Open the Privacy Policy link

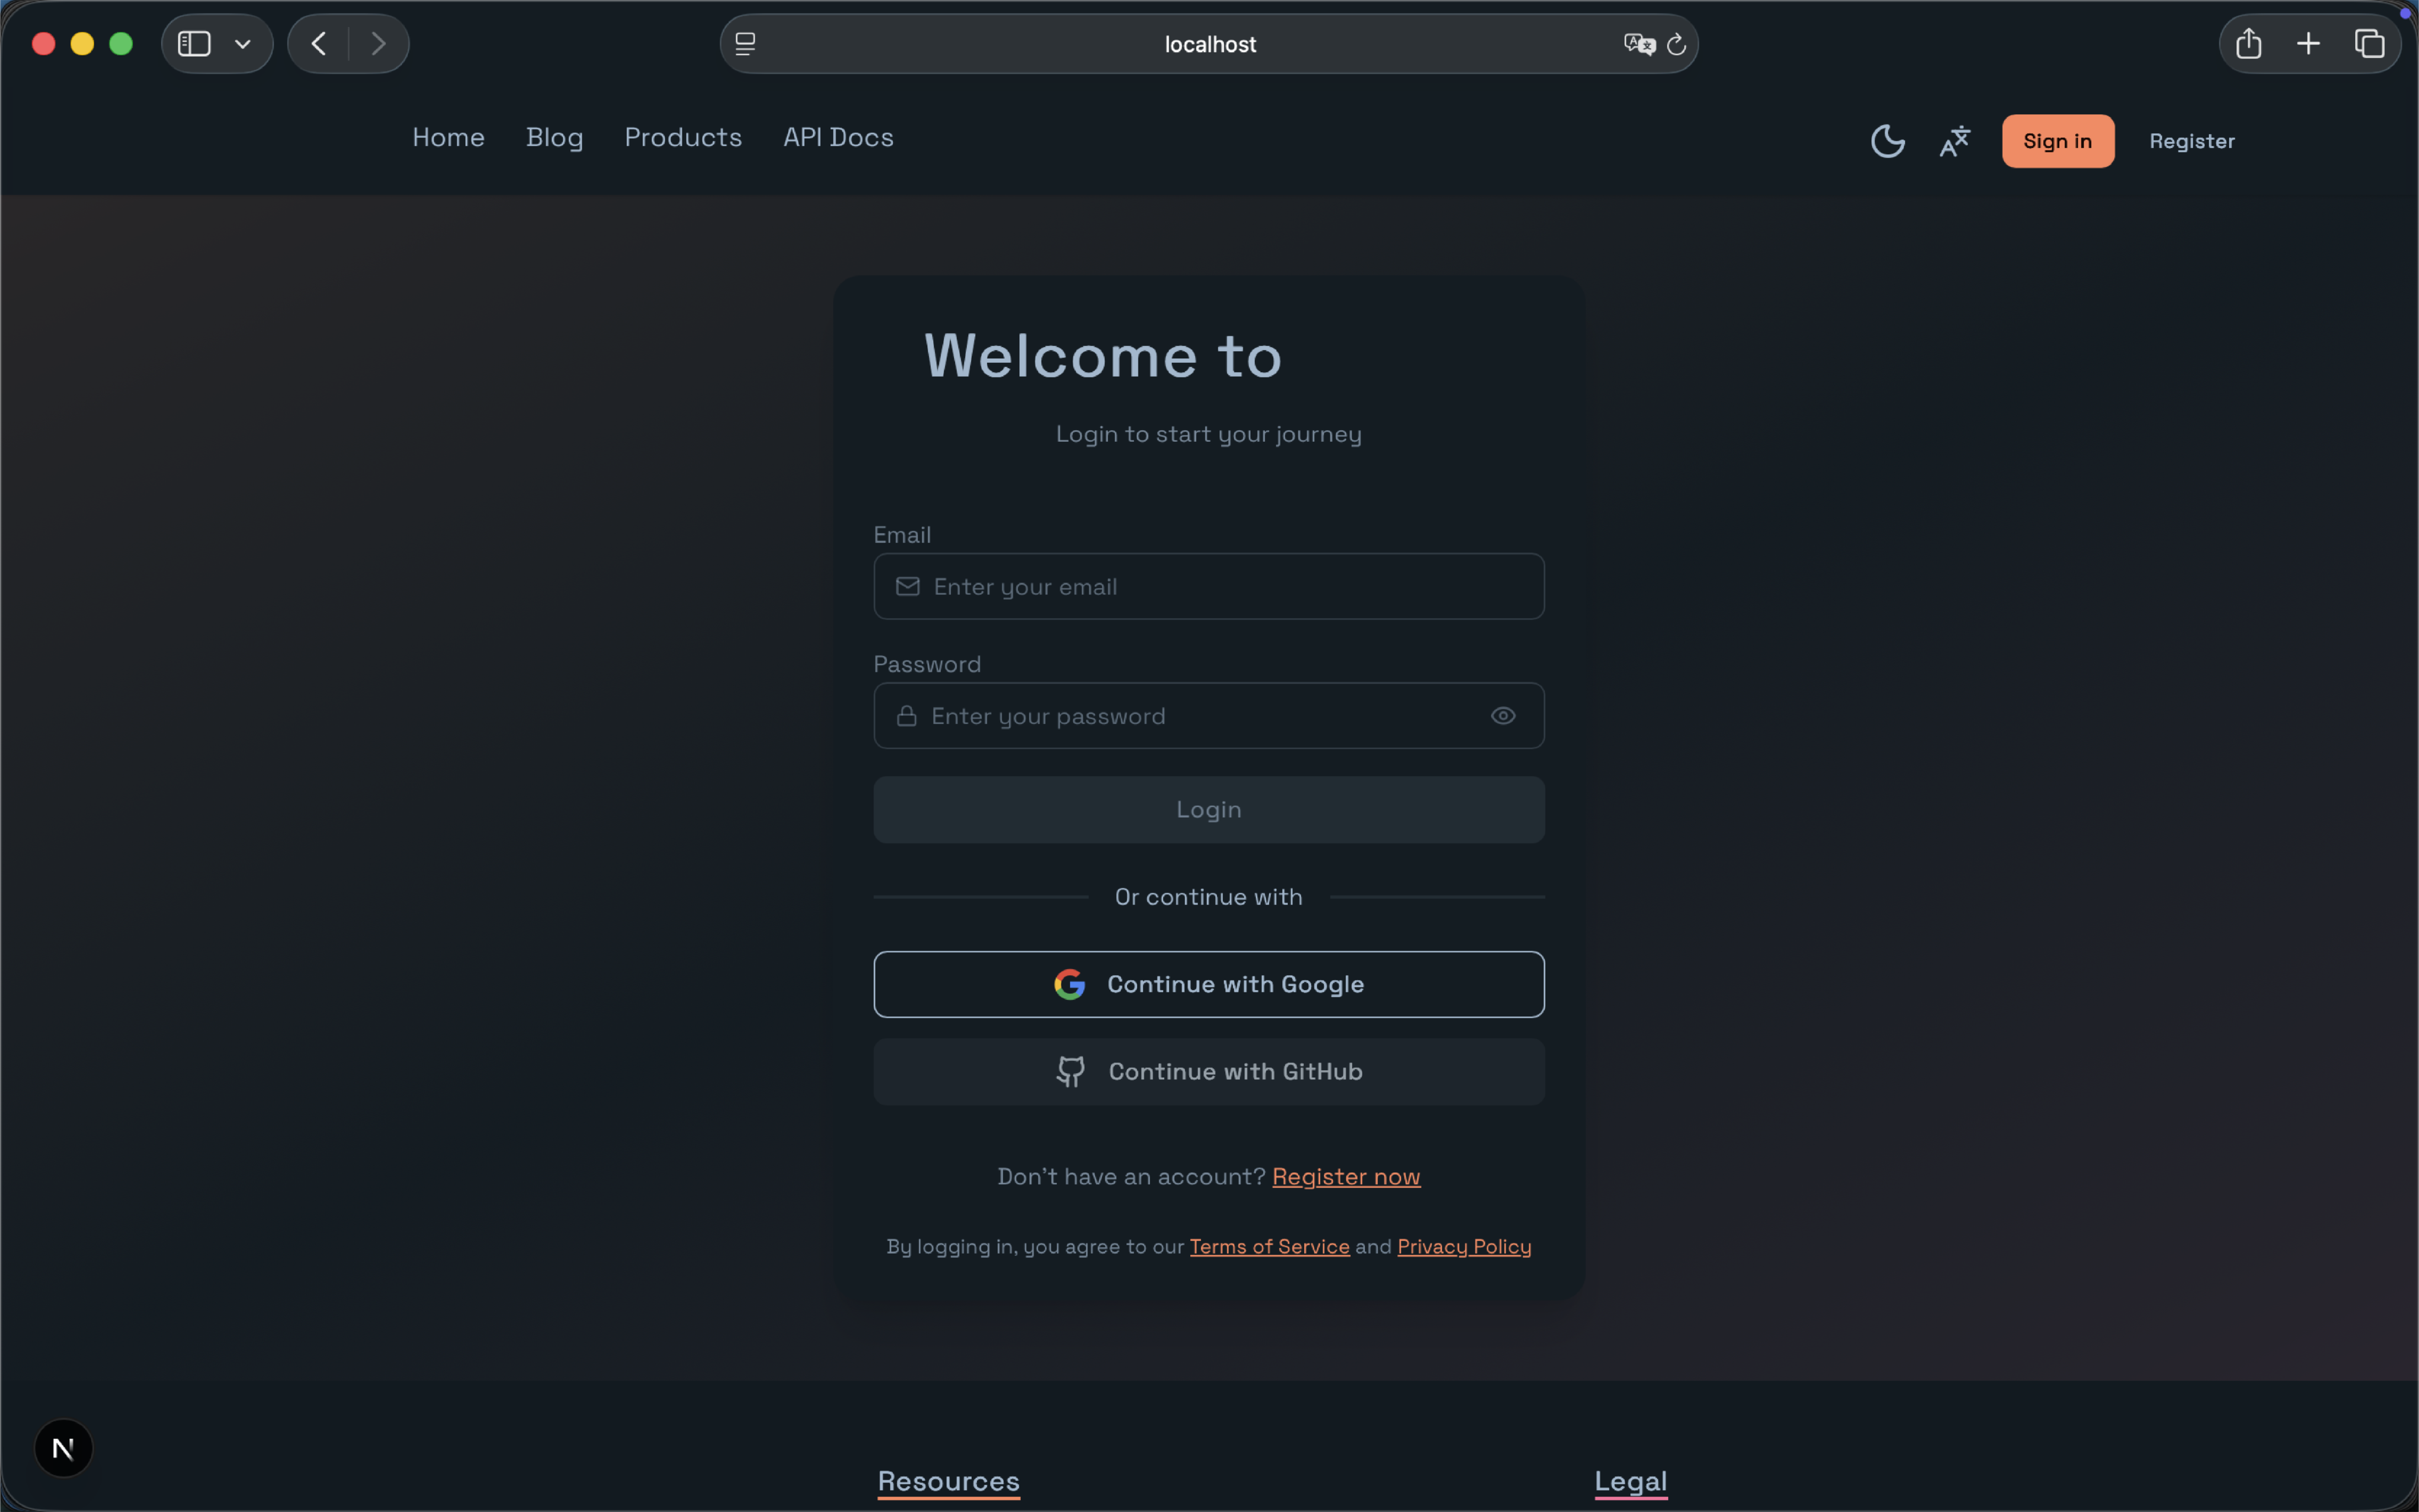coord(1464,1247)
